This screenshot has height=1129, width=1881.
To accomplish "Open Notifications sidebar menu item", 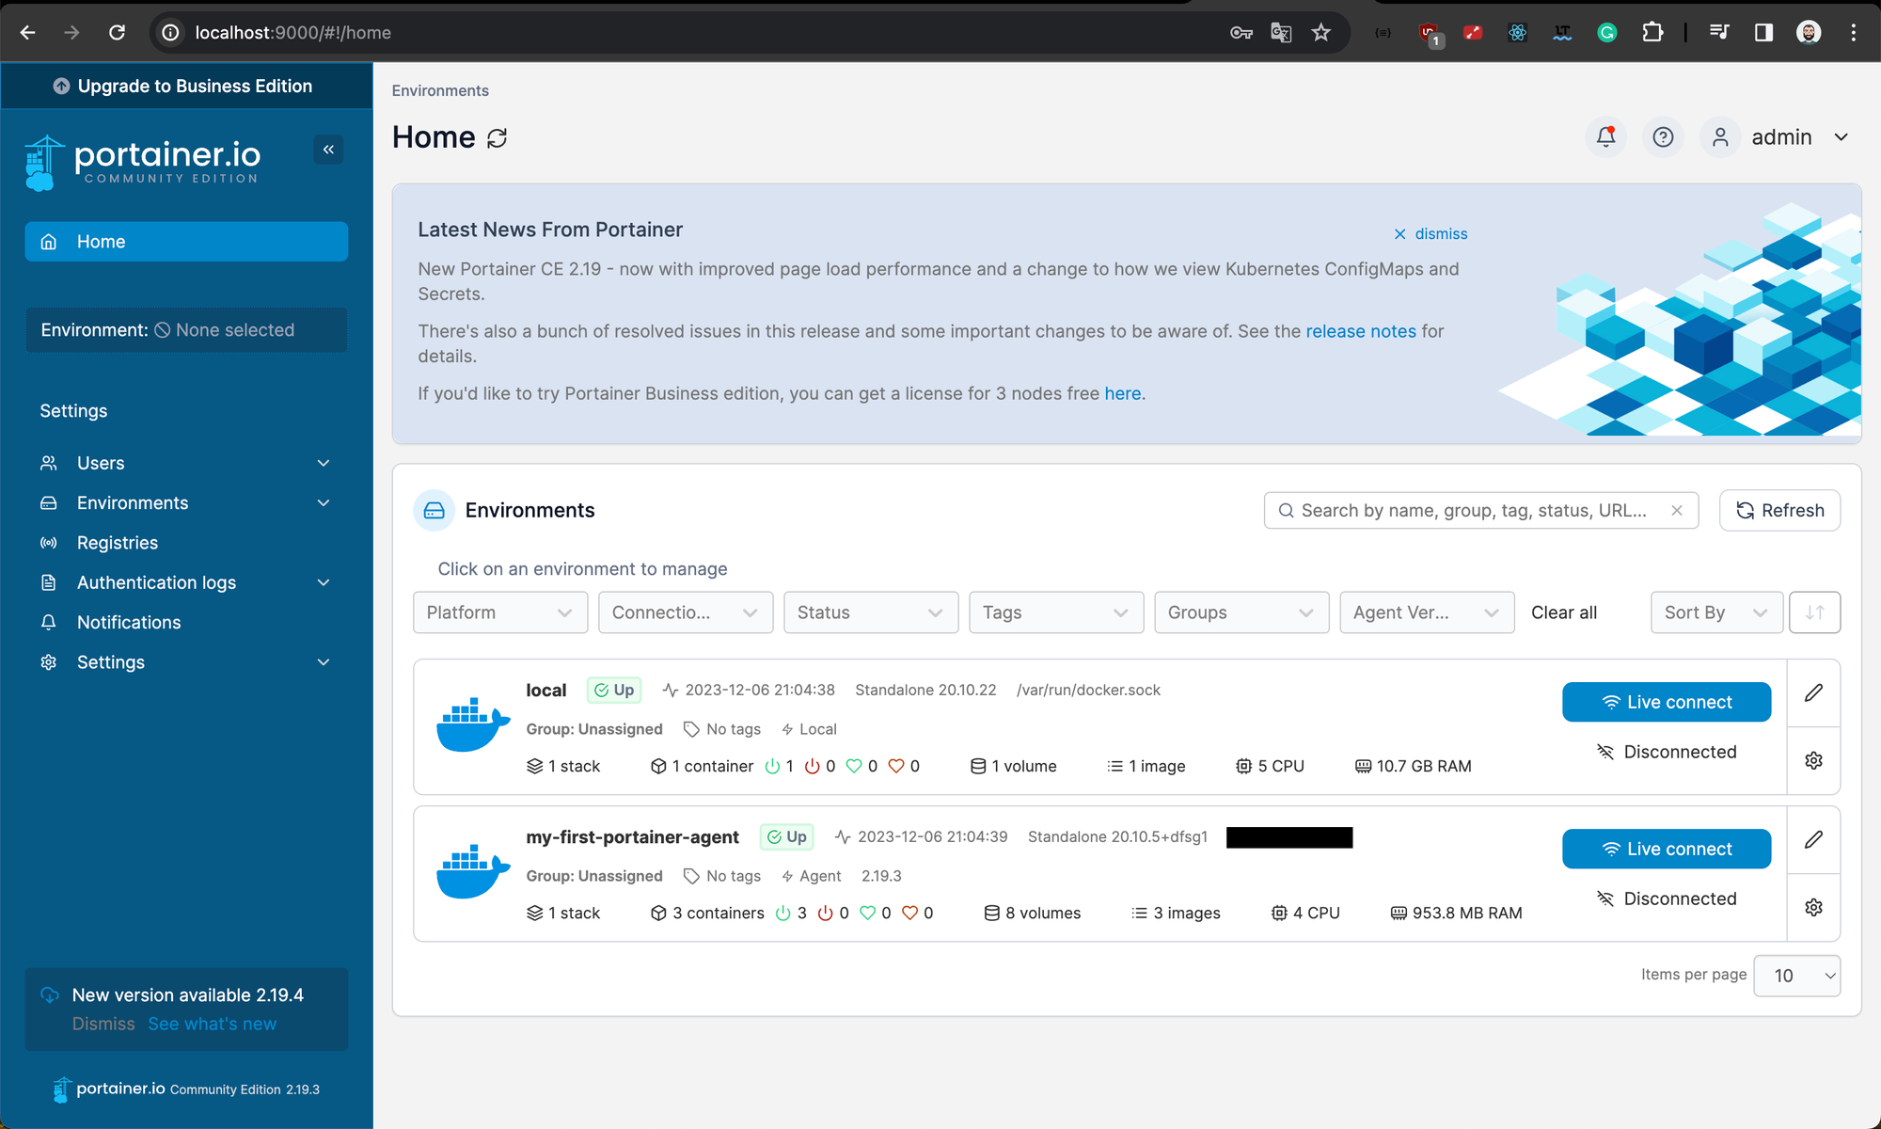I will [x=129, y=623].
